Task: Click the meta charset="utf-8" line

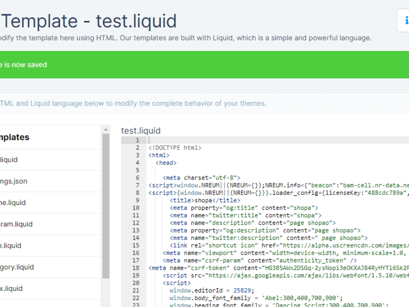Action: point(201,178)
